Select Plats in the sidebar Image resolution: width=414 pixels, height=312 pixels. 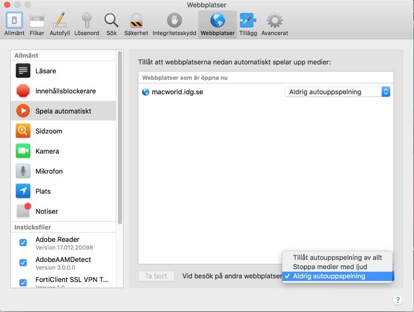63,191
